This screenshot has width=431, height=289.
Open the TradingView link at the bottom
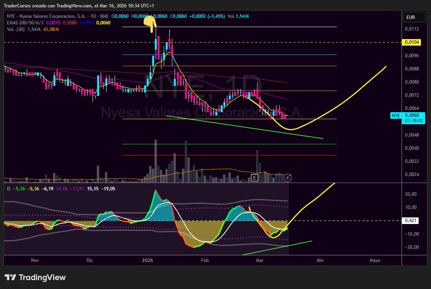43,277
